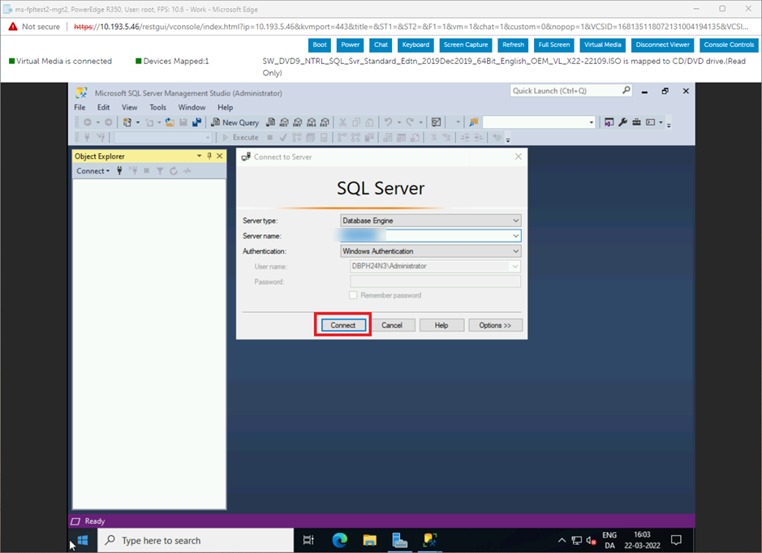Pin the Object Explorer panel

[209, 156]
